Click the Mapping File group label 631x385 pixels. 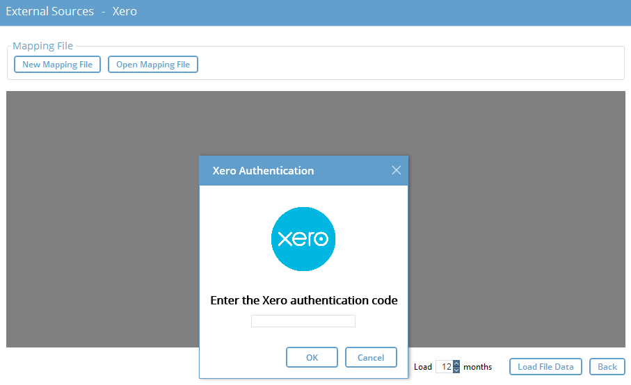(x=42, y=46)
